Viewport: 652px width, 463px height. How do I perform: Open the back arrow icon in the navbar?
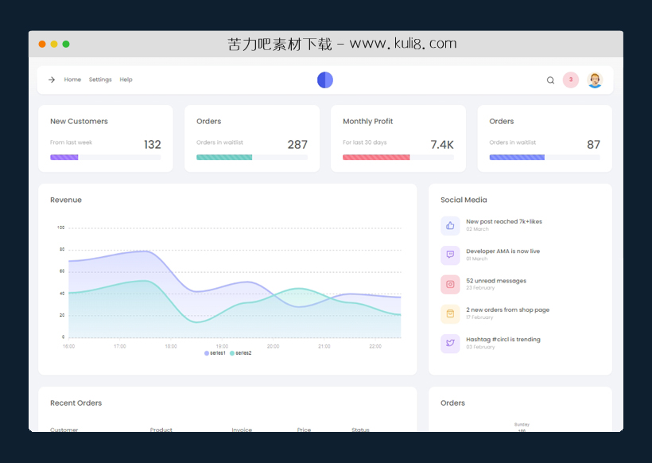(51, 80)
